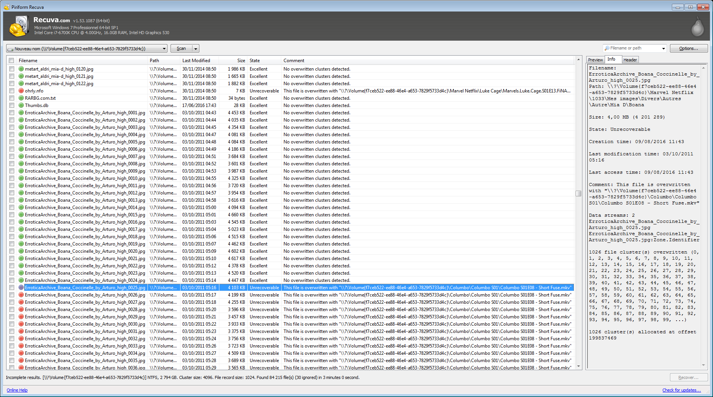Click green status icon for metart_aldri_mia-d_high_0120.jpg

pos(21,69)
